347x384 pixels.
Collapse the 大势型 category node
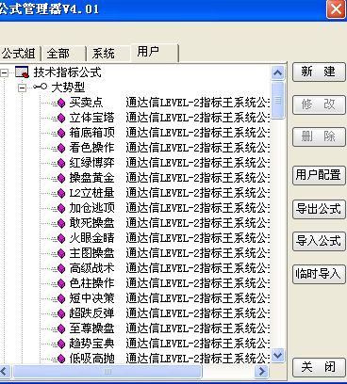coord(22,88)
